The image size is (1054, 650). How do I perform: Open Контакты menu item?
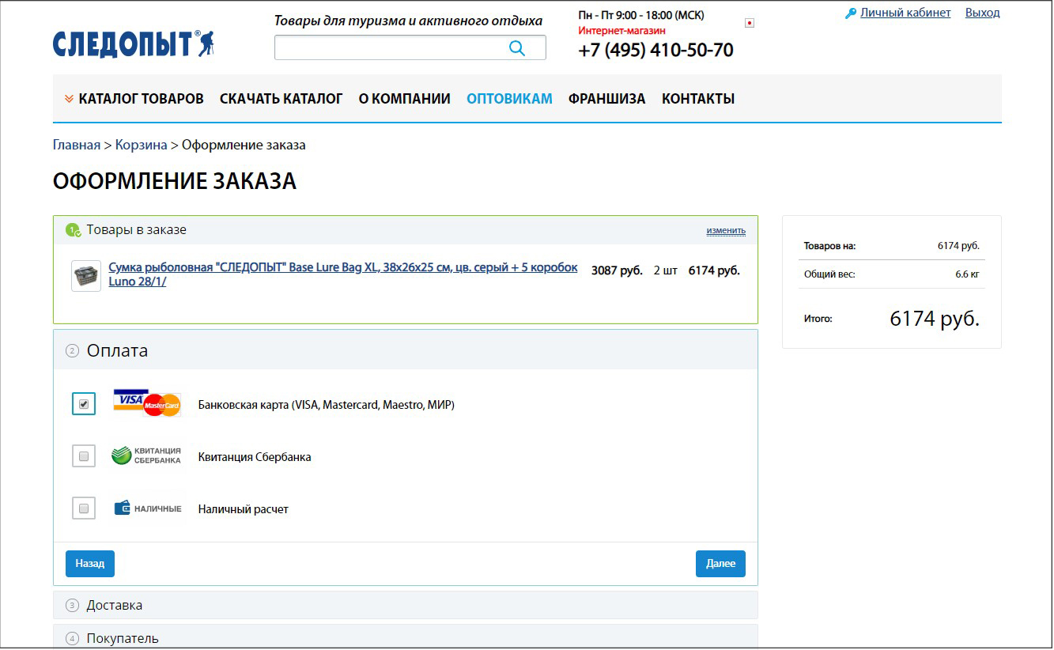pos(698,99)
